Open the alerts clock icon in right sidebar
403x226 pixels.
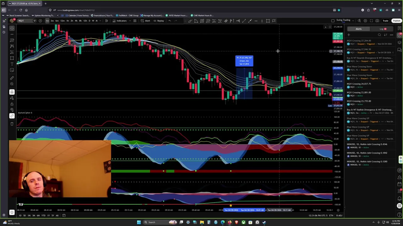point(400,35)
